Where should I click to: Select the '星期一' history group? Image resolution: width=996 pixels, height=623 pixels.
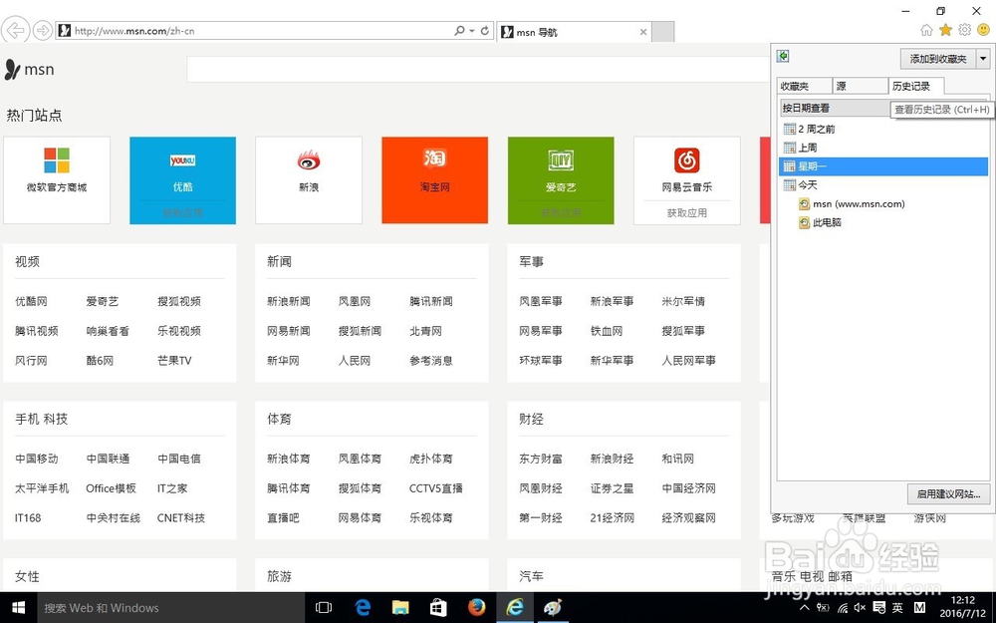click(883, 166)
